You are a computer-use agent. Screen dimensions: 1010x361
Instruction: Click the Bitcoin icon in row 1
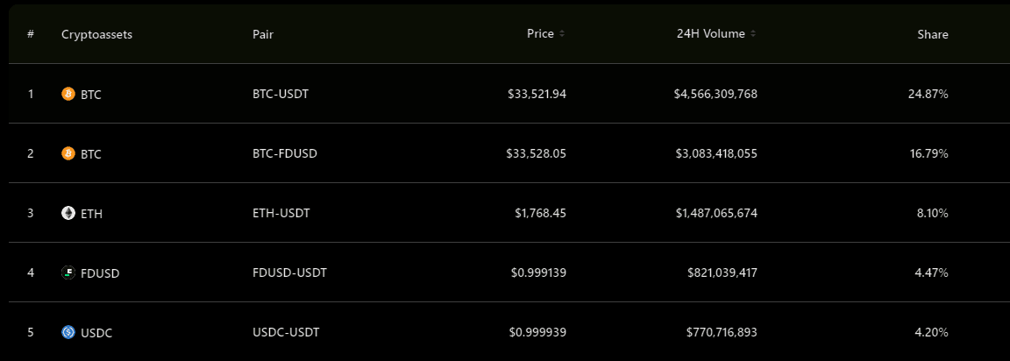pos(68,94)
